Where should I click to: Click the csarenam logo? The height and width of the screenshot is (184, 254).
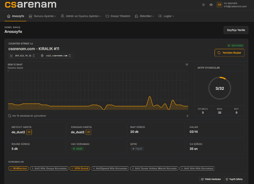pyautogui.click(x=31, y=4)
